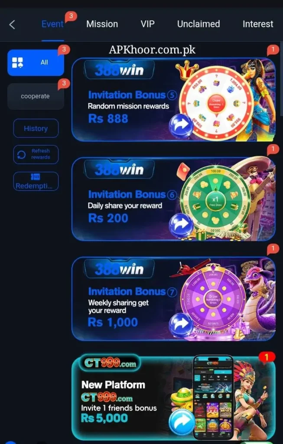Tap the purple Draw wheel center
Viewport: 283px width, 444px height.
pyautogui.click(x=213, y=299)
